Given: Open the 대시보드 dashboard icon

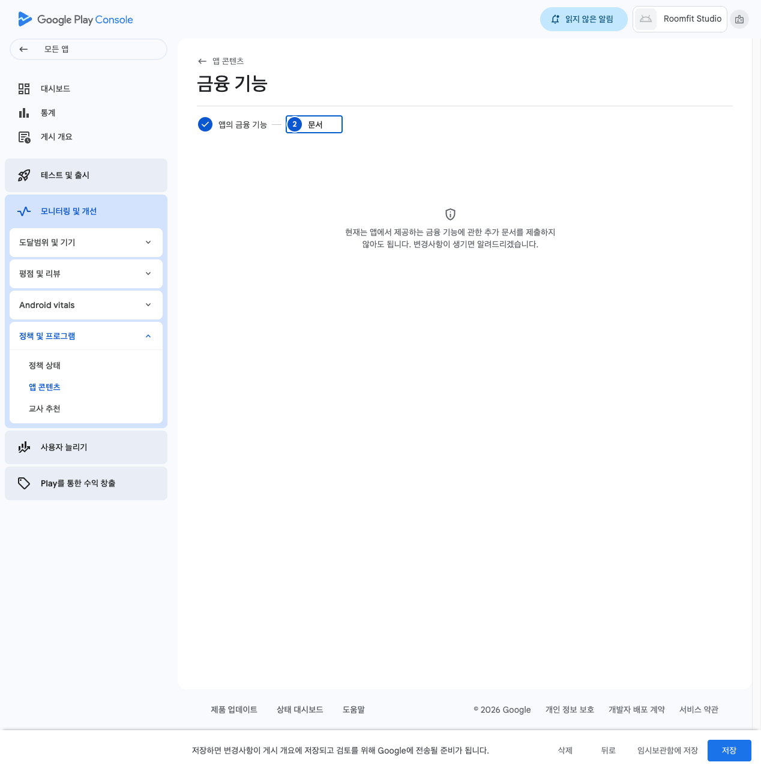Looking at the screenshot, I should coord(24,89).
